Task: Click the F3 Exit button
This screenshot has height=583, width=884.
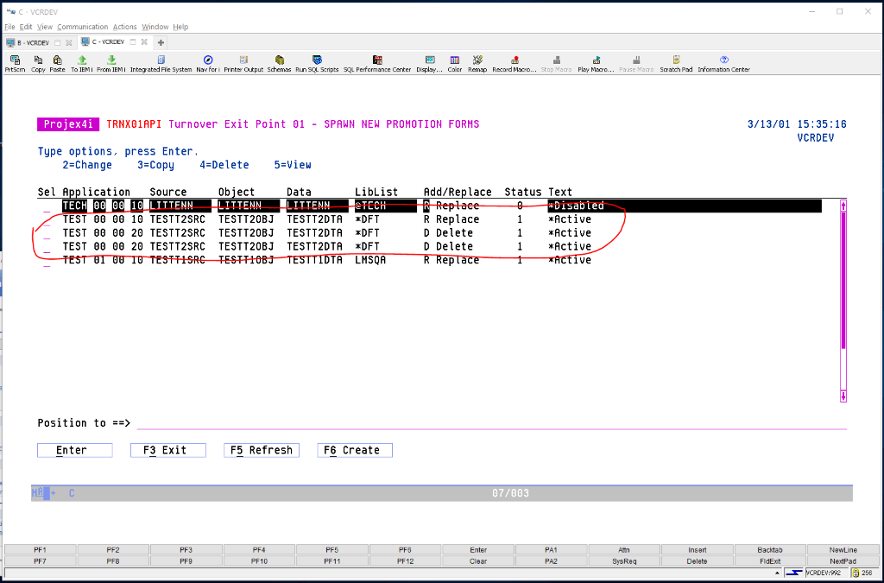Action: click(x=168, y=450)
